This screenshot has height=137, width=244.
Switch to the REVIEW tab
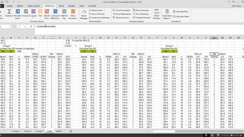point(72,6)
